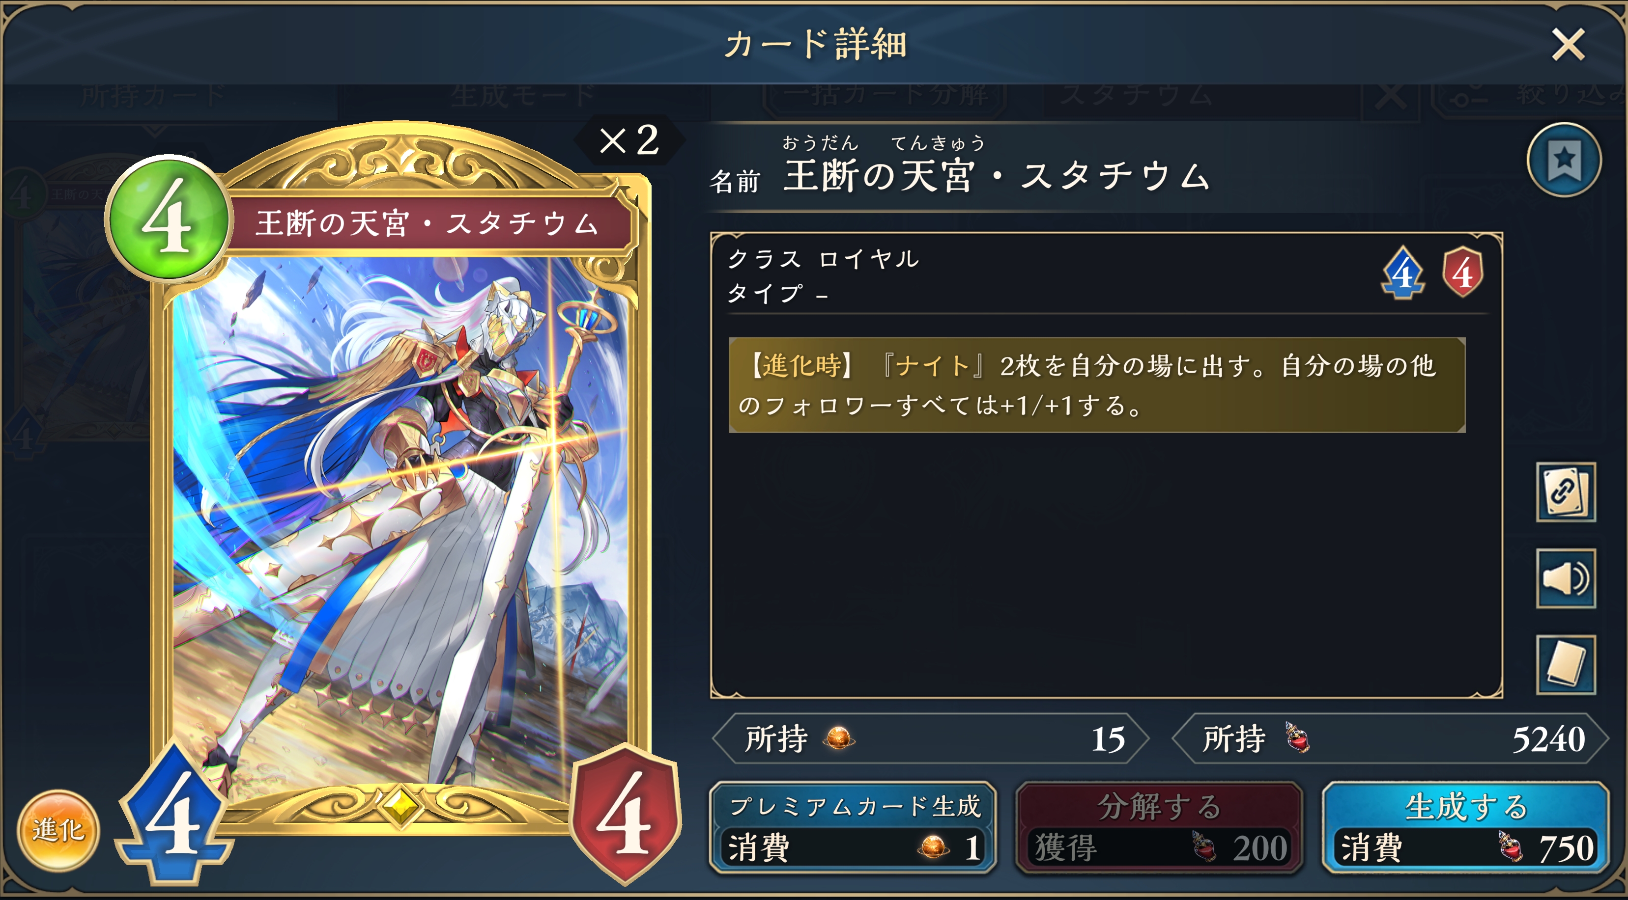Click the red vial counter showing 5240
Screen dimensions: 1628x900
pyautogui.click(x=1390, y=738)
